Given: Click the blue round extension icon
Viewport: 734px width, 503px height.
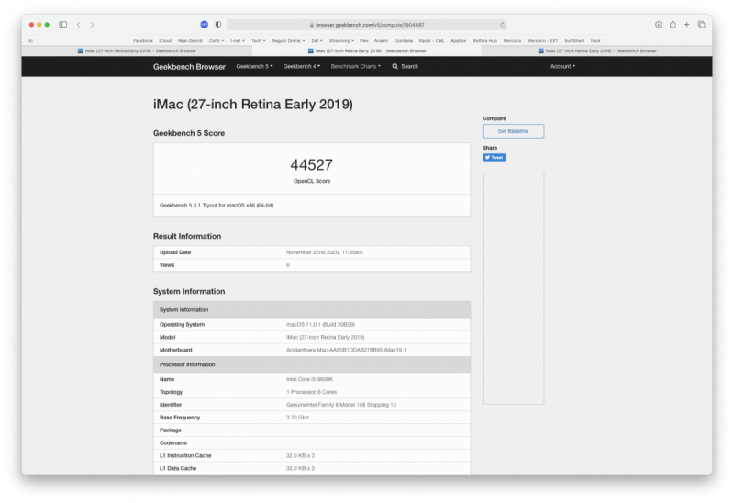Looking at the screenshot, I should click(204, 25).
